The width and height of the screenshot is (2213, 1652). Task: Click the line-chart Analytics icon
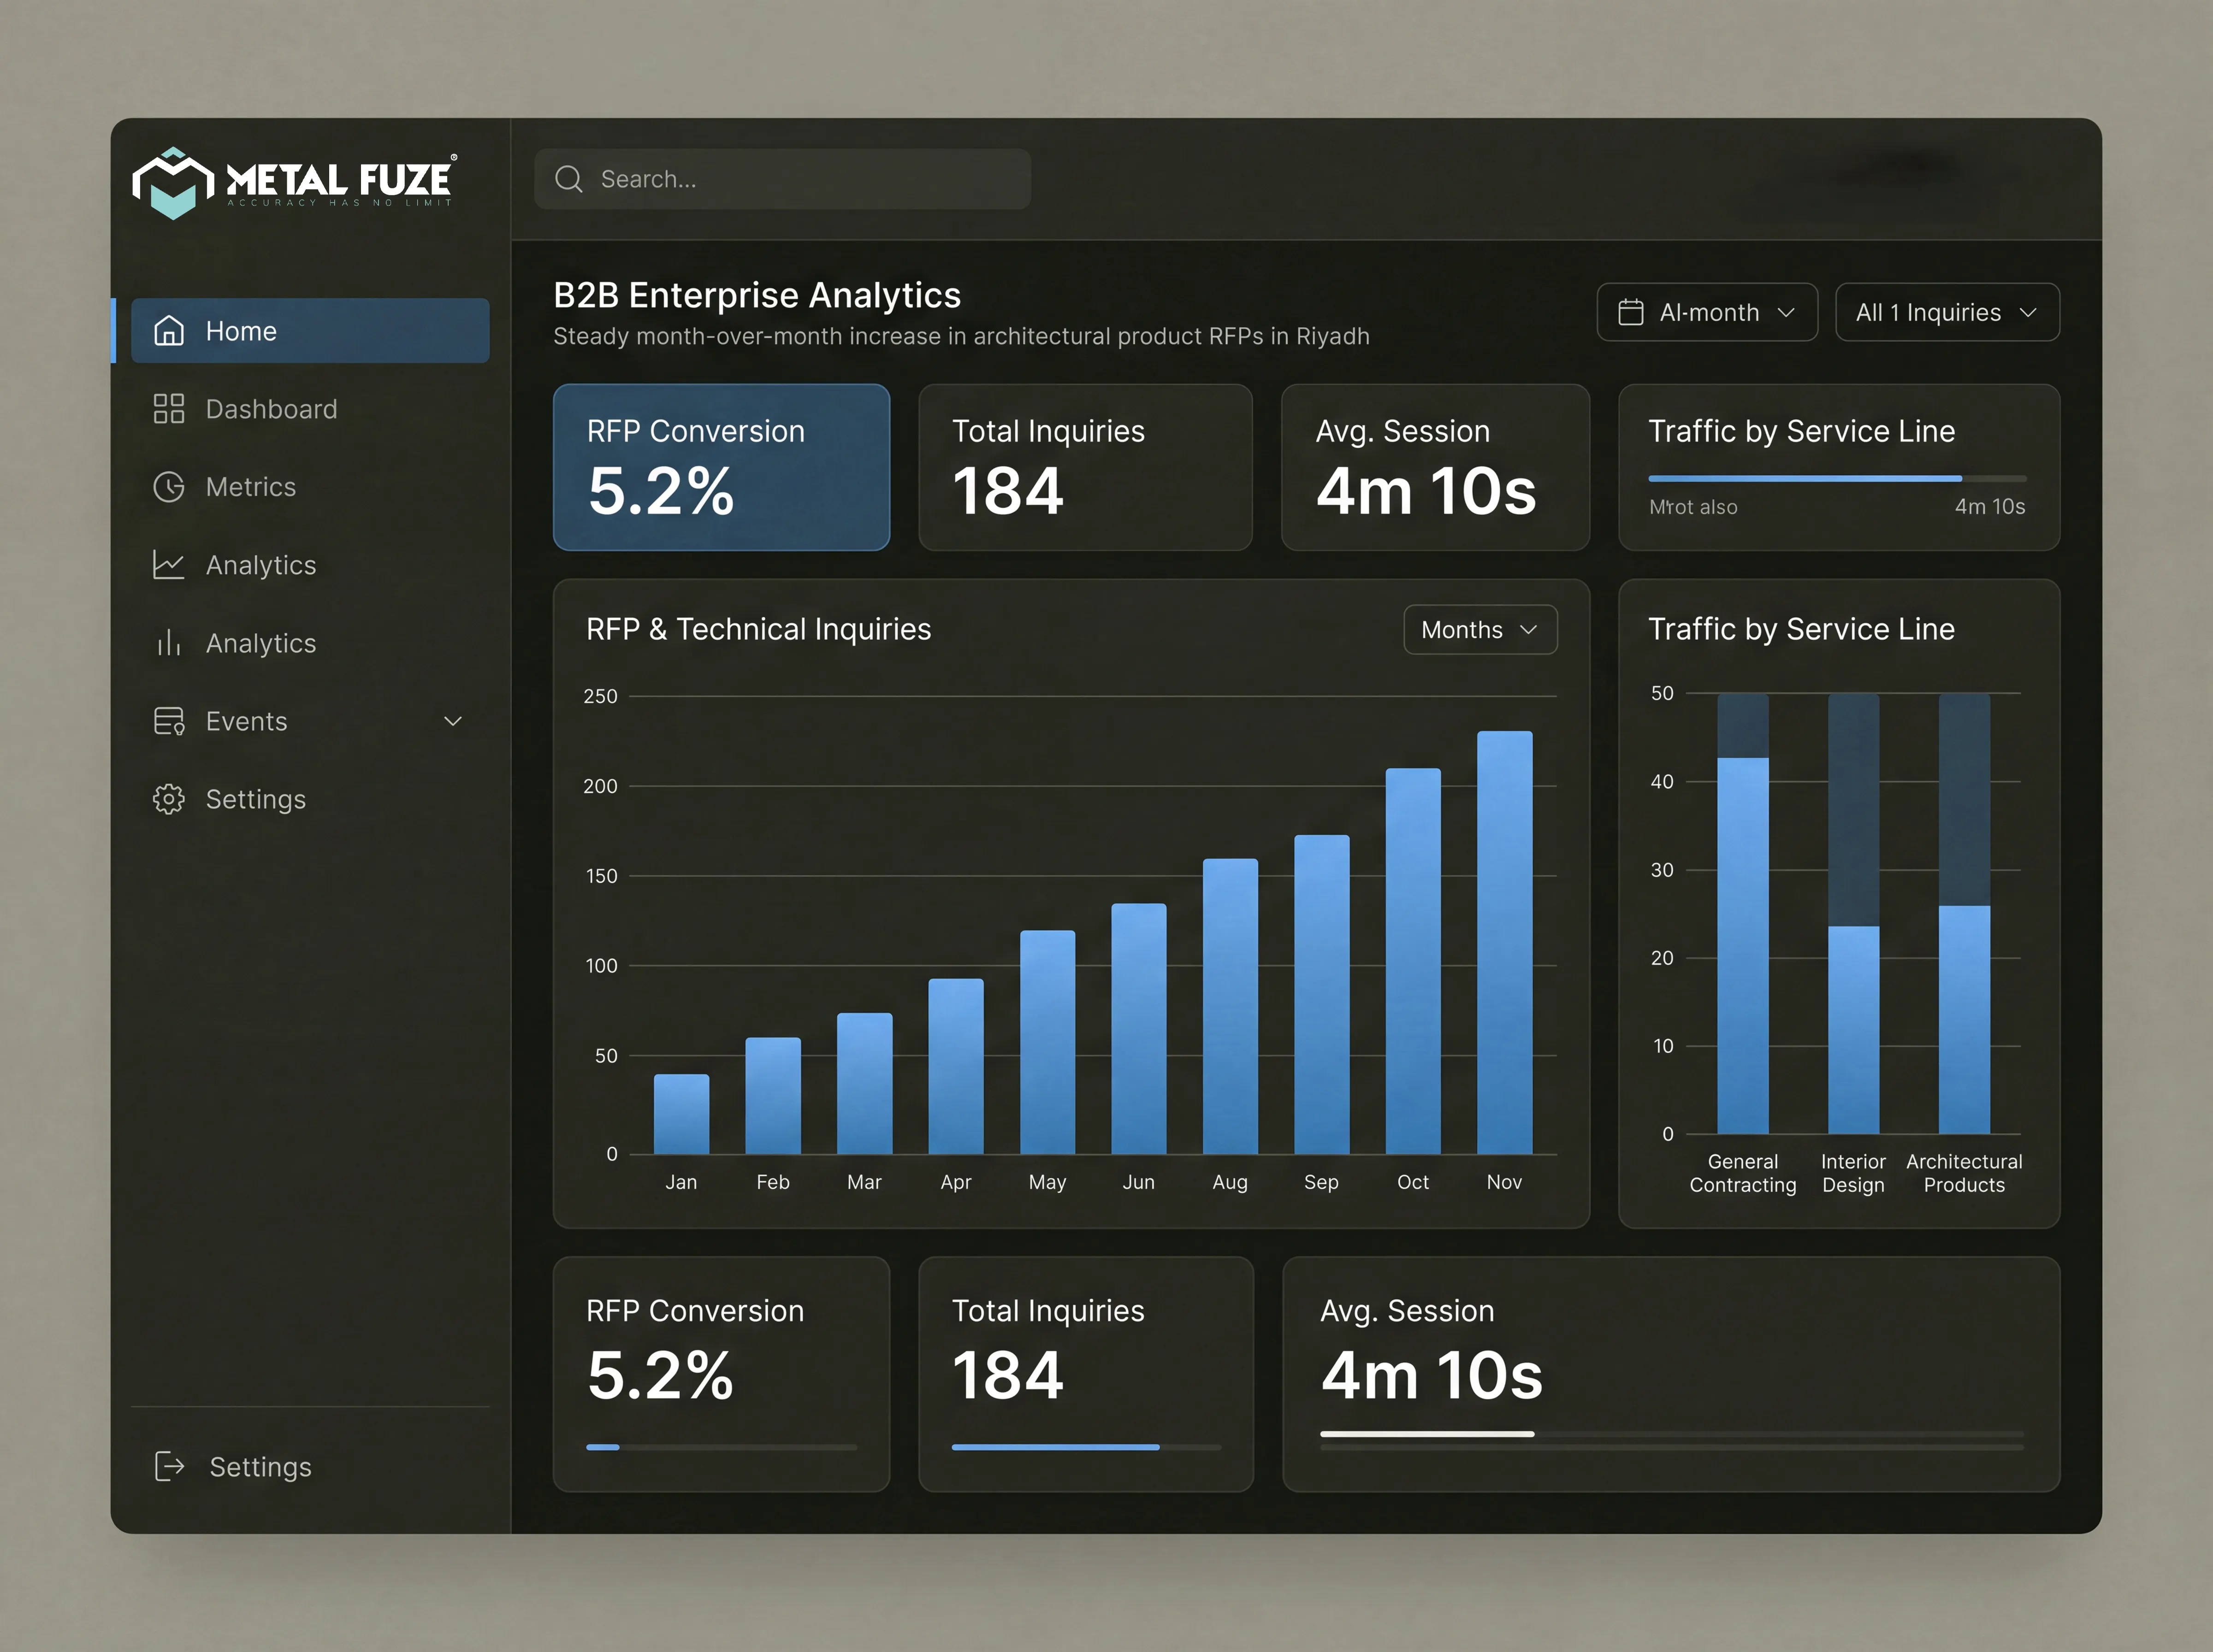click(x=169, y=565)
